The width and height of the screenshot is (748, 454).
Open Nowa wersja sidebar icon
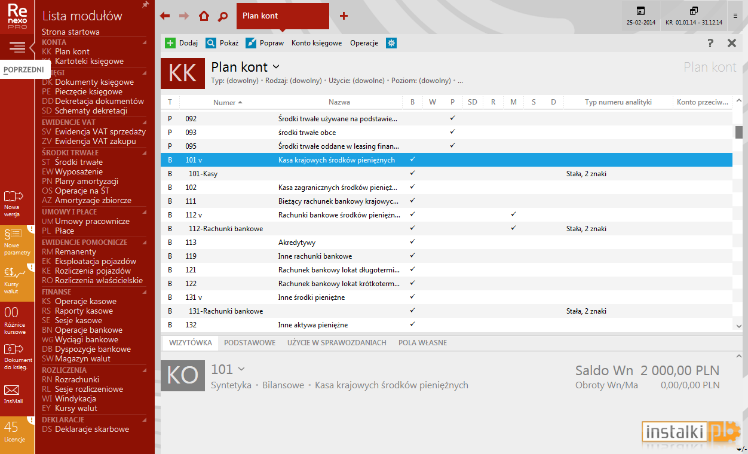[13, 203]
